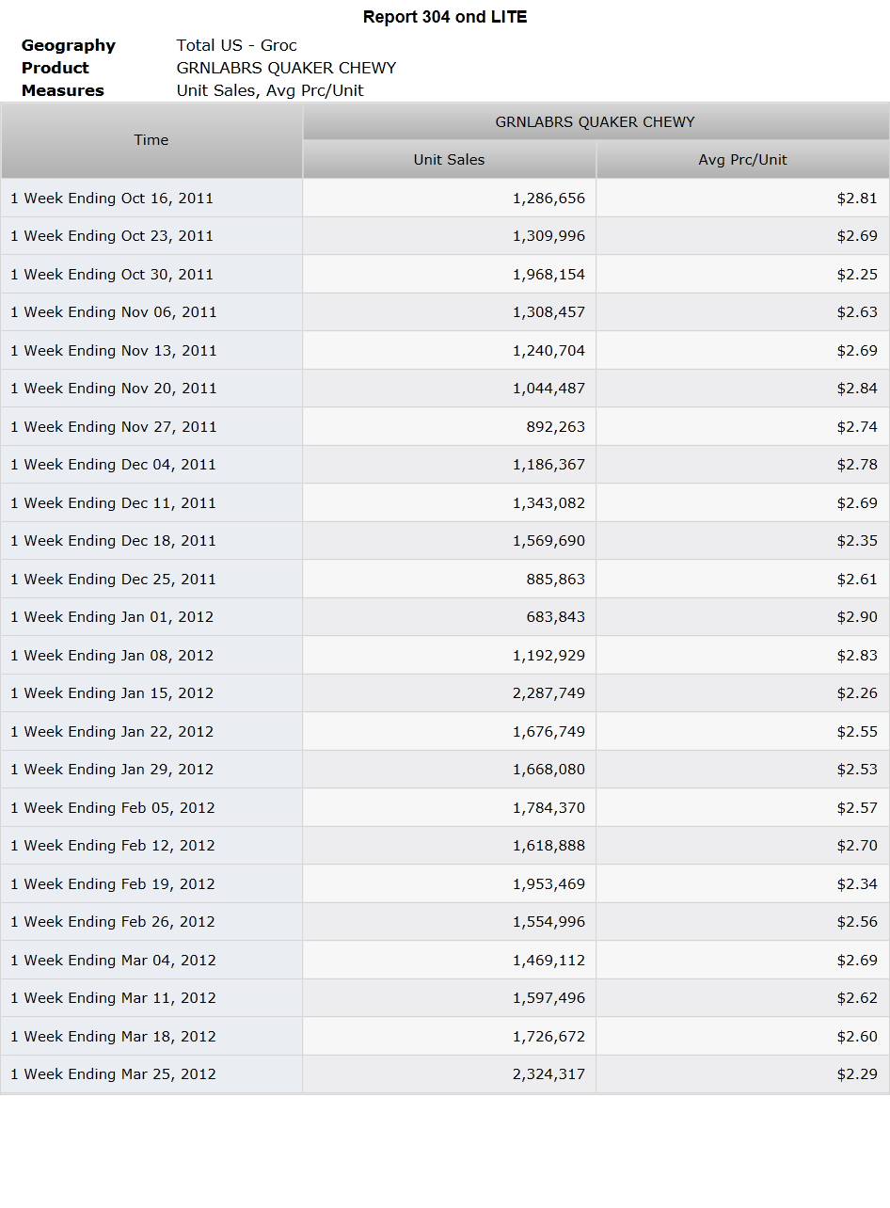Select row 1 Week Ending Nov 13, 2011
Viewport: 890px width, 1208px height.
445,351
